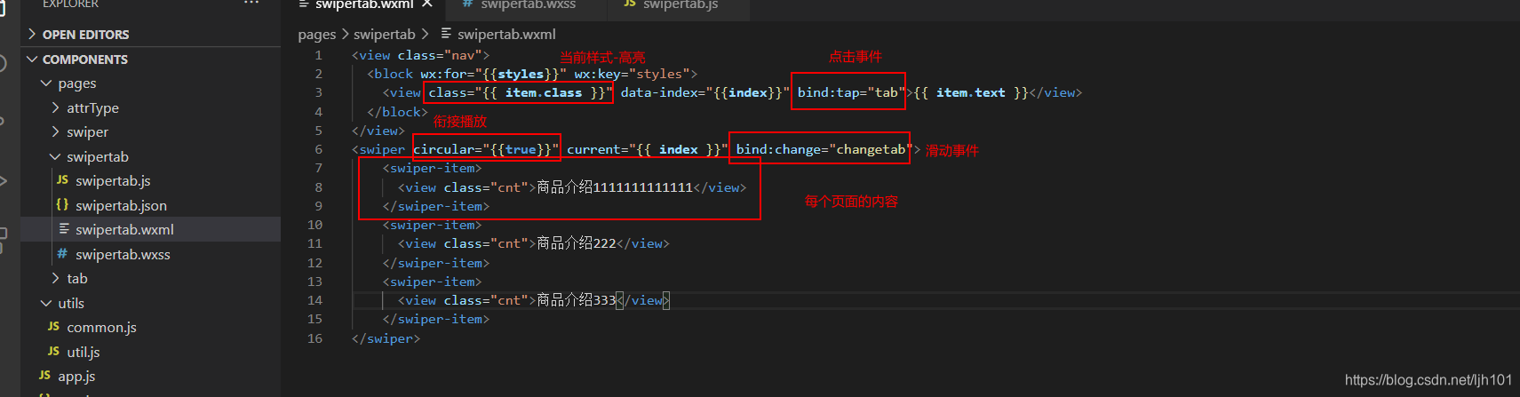
Task: Click the view class="nav" opening tag
Action: [x=420, y=55]
